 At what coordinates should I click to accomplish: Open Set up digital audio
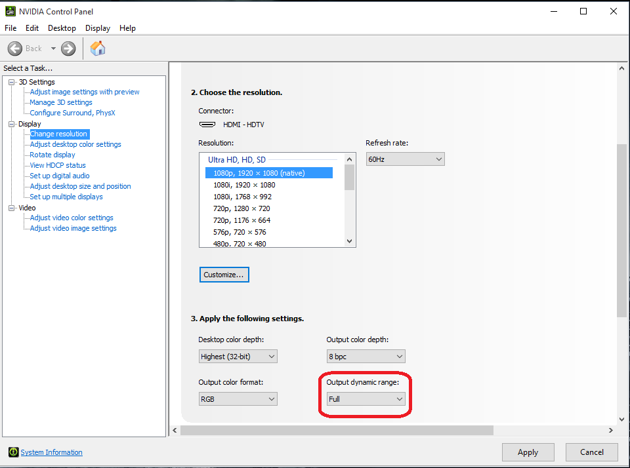(x=60, y=176)
